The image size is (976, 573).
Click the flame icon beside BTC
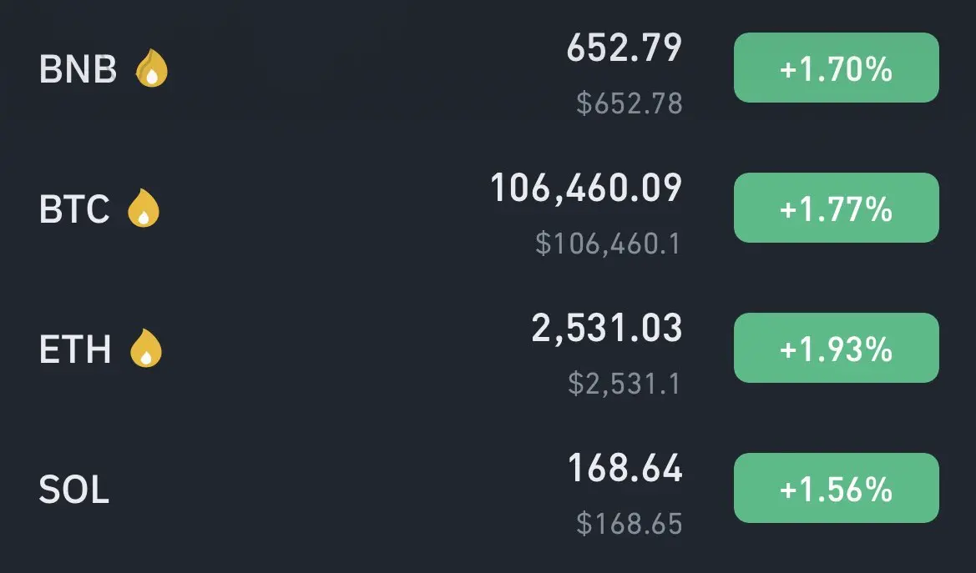tap(143, 208)
